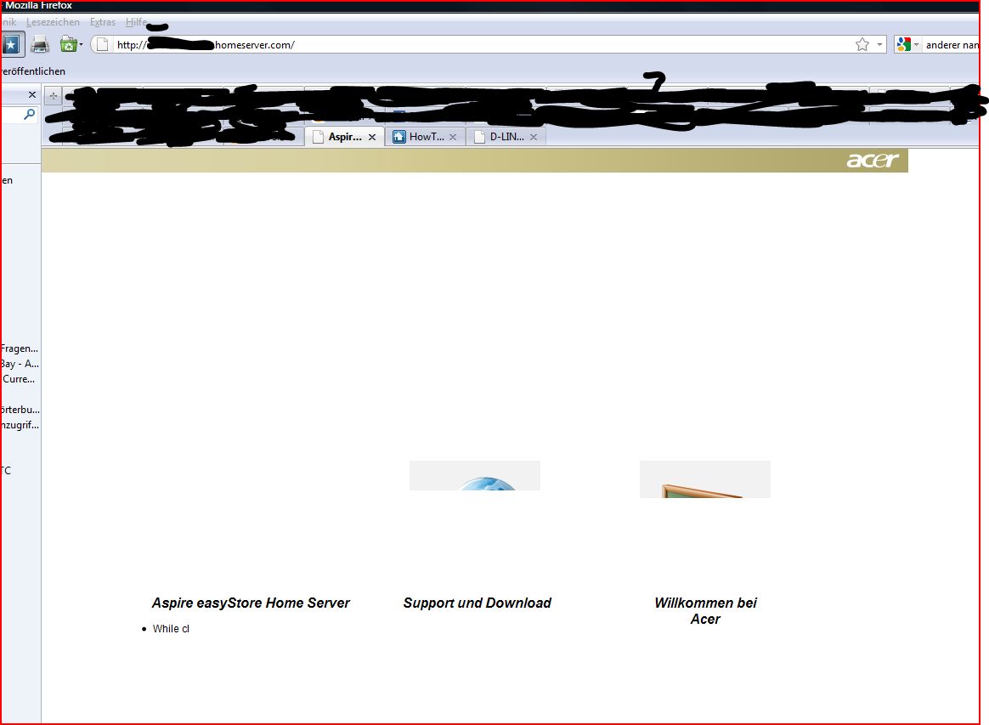Click the bookmark star toolbar button
989x725 pixels.
point(12,45)
